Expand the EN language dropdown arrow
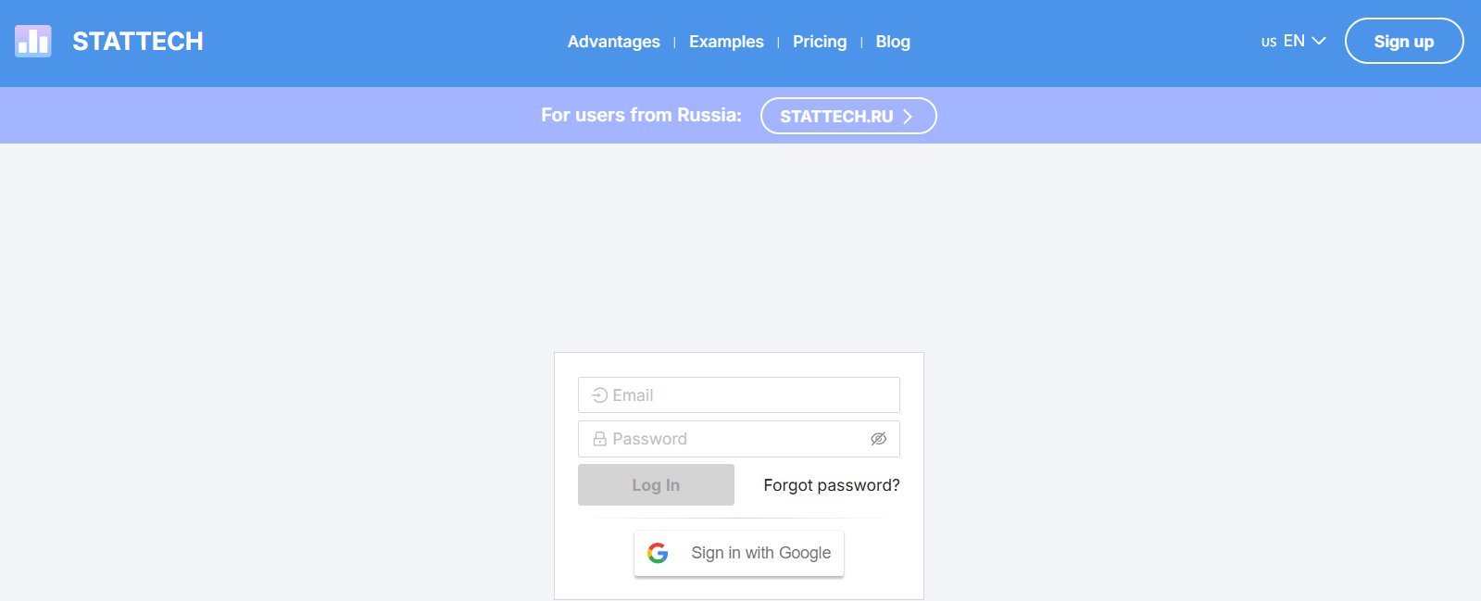The height and width of the screenshot is (601, 1481). pos(1319,41)
